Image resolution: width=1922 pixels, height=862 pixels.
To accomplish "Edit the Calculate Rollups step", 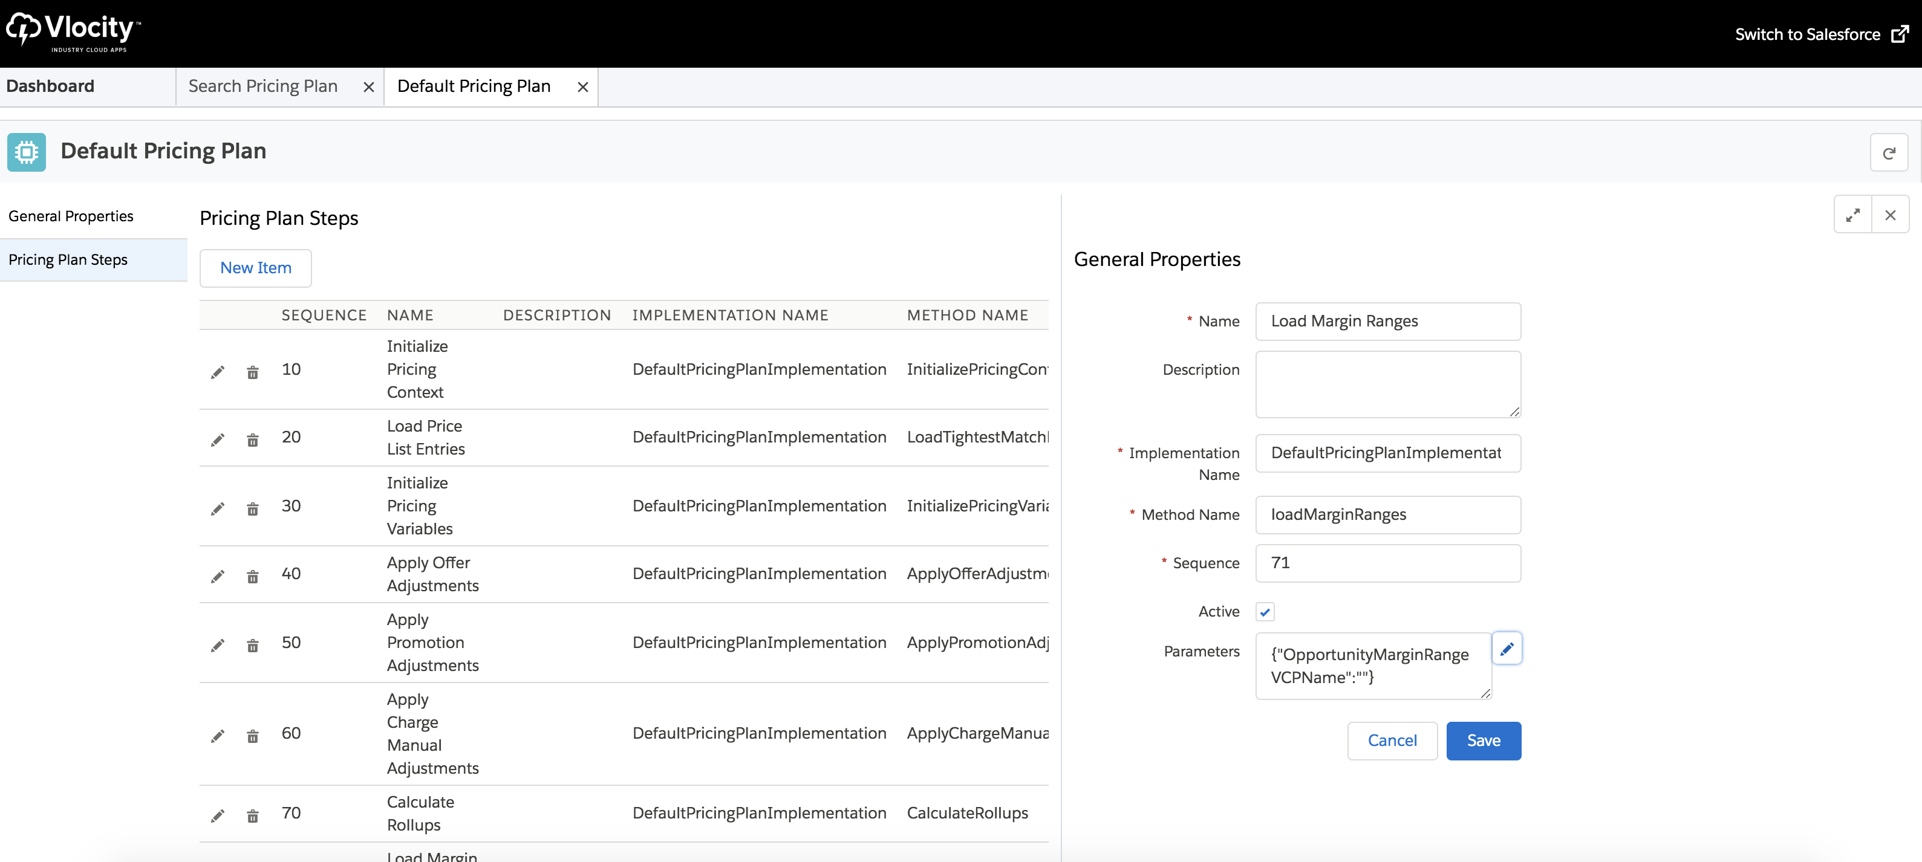I will (217, 816).
